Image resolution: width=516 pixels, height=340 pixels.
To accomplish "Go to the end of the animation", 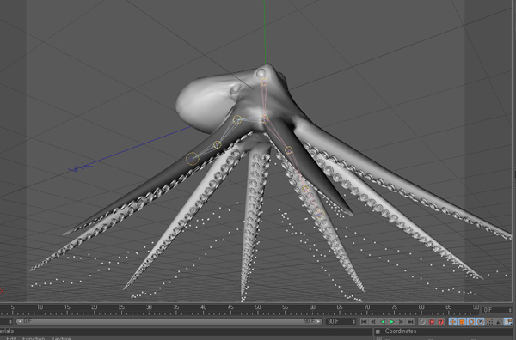I will [x=410, y=322].
